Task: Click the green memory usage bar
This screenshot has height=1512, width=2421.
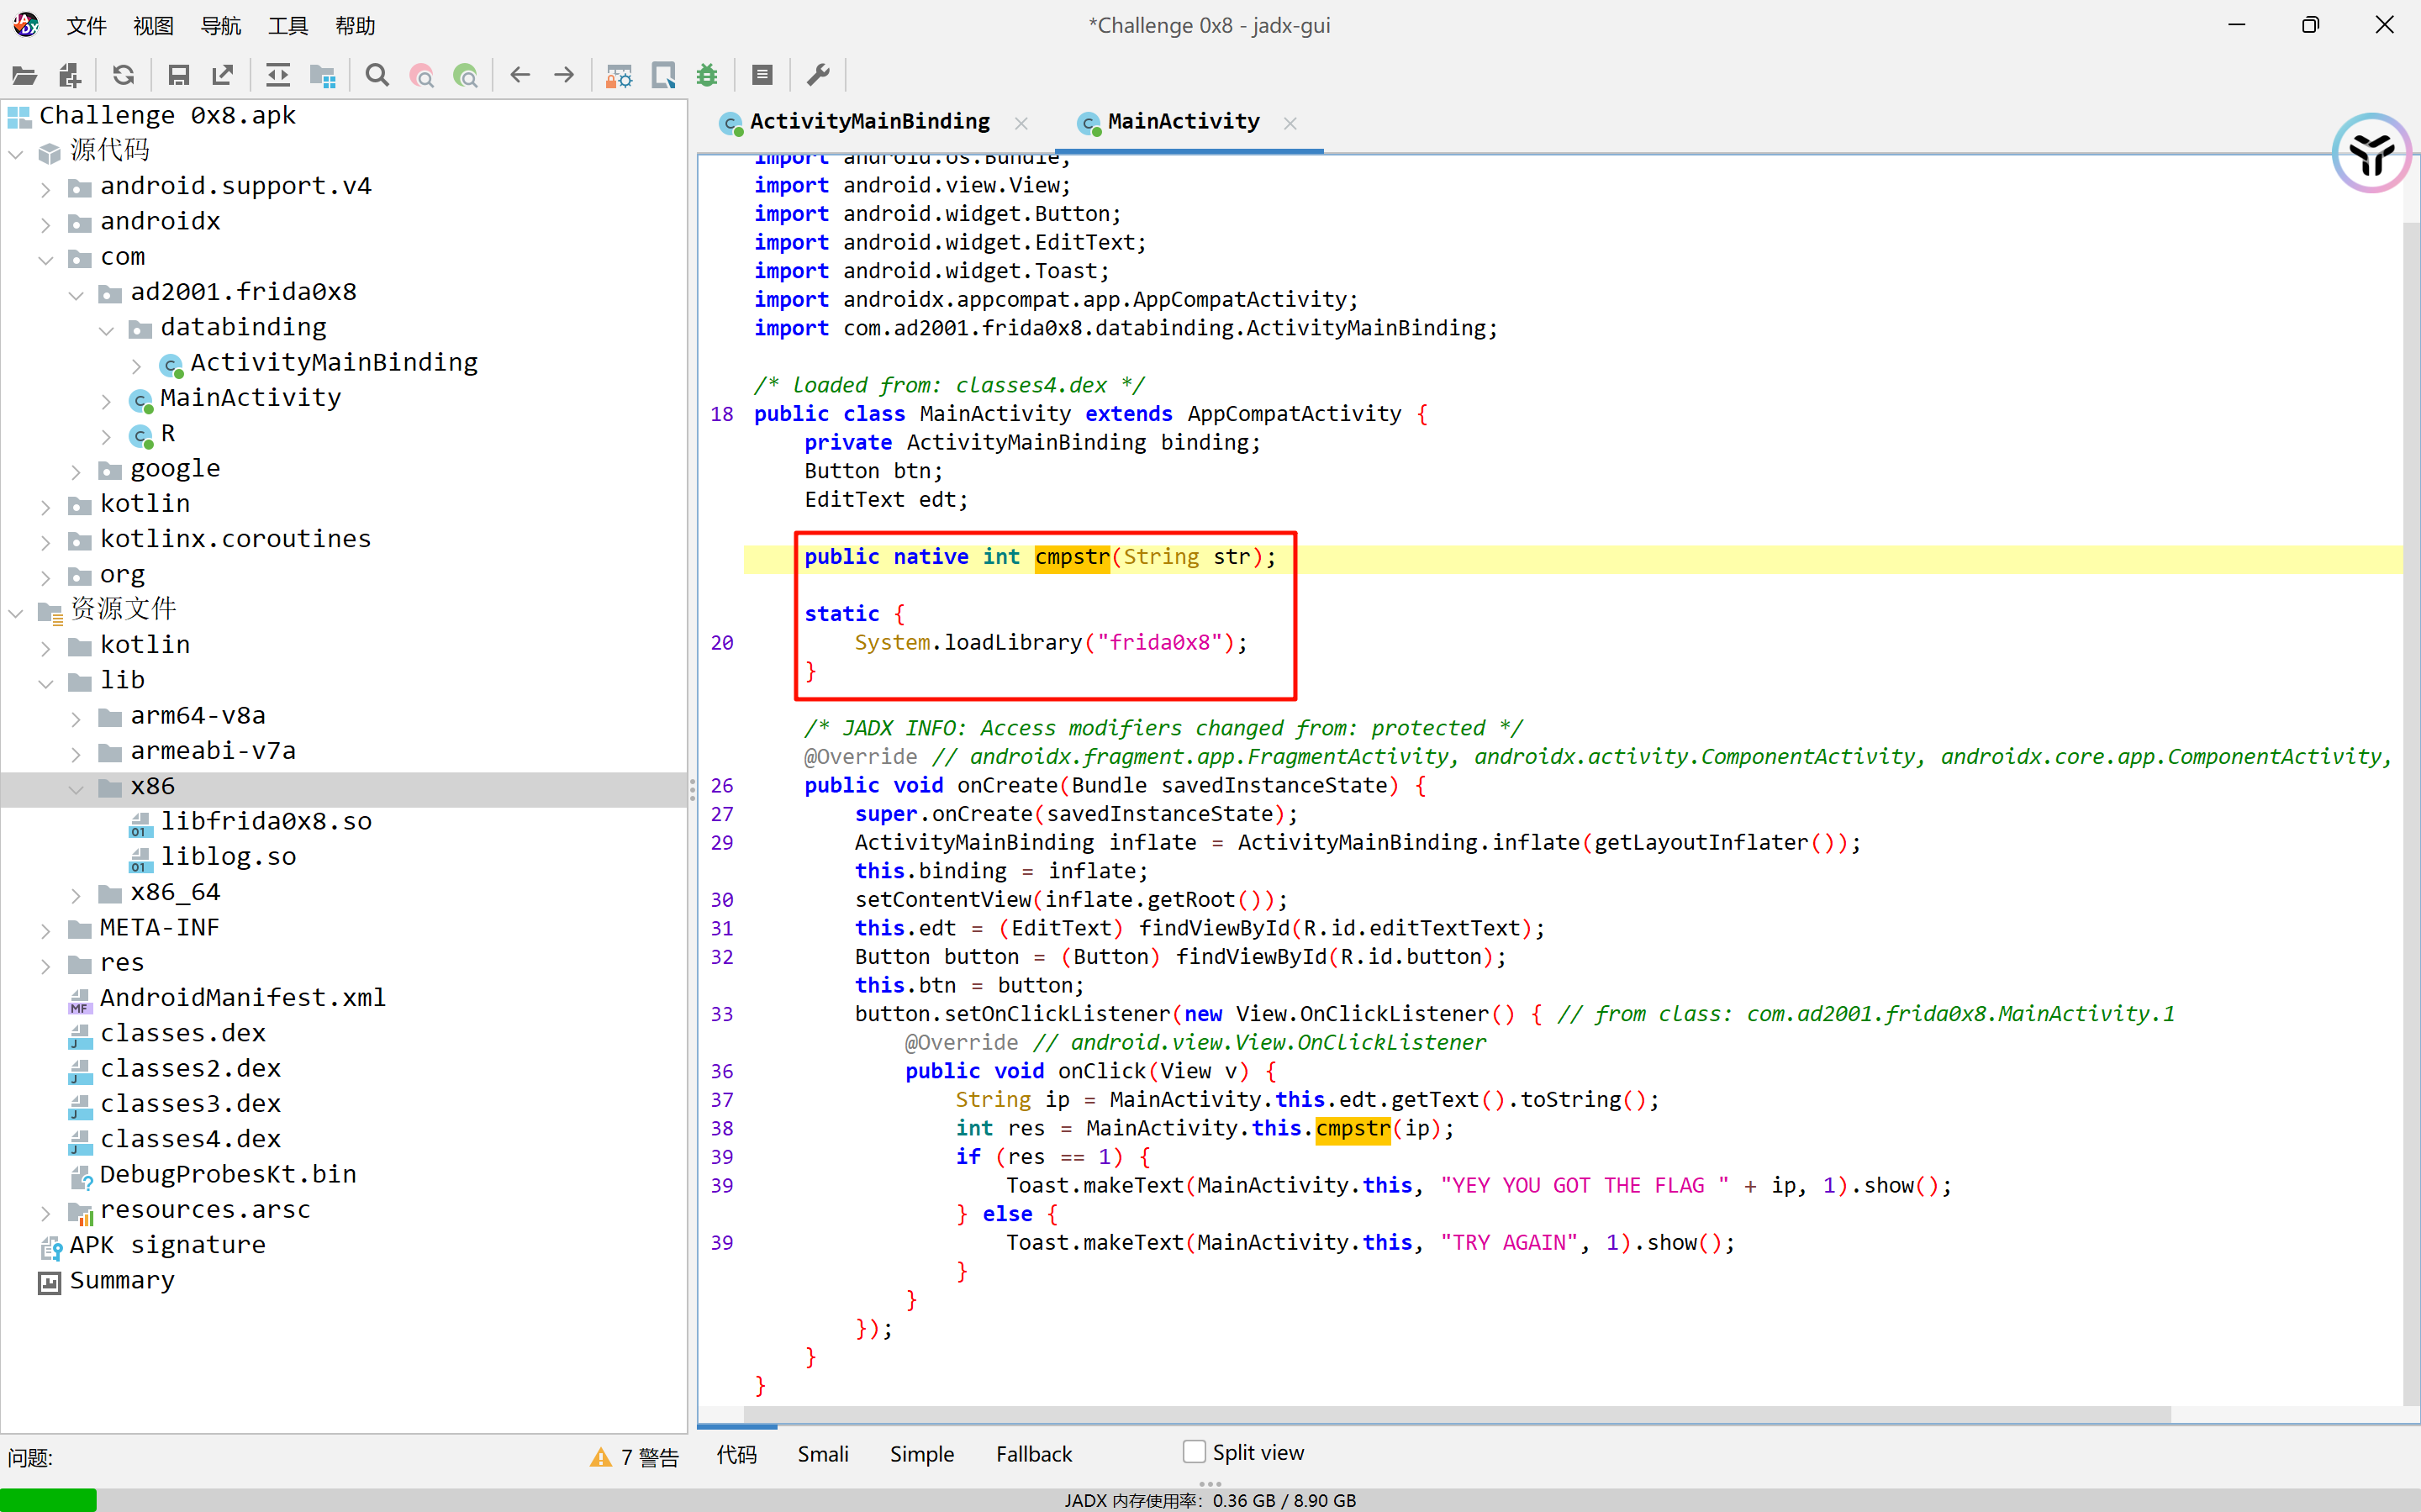Action: (x=48, y=1499)
